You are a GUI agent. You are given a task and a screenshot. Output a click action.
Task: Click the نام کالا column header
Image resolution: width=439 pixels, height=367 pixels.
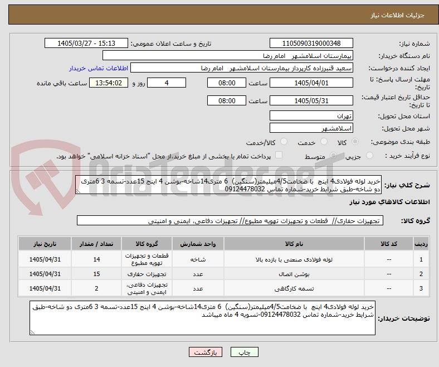tap(294, 244)
